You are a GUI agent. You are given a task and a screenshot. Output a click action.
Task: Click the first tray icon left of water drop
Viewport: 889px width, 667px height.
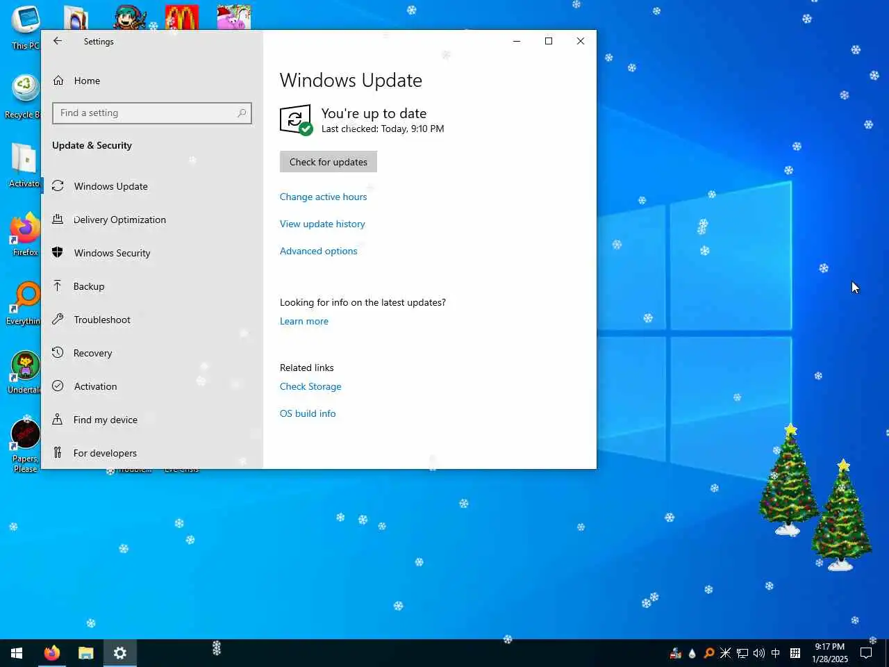pyautogui.click(x=675, y=653)
